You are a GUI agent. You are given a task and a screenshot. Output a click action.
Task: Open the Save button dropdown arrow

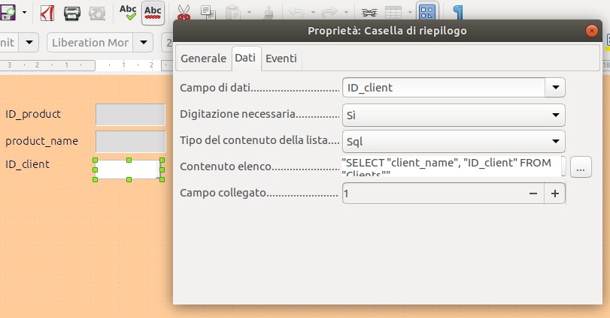25,13
